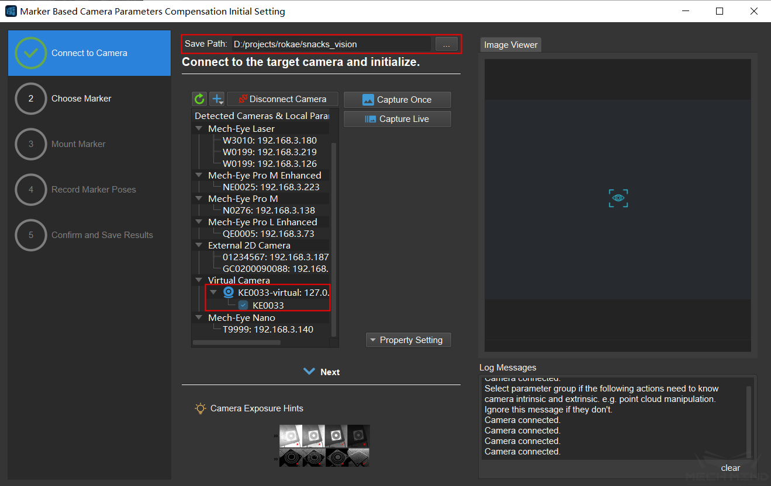Collapse the External 2D Camera group
The image size is (771, 486).
(199, 246)
